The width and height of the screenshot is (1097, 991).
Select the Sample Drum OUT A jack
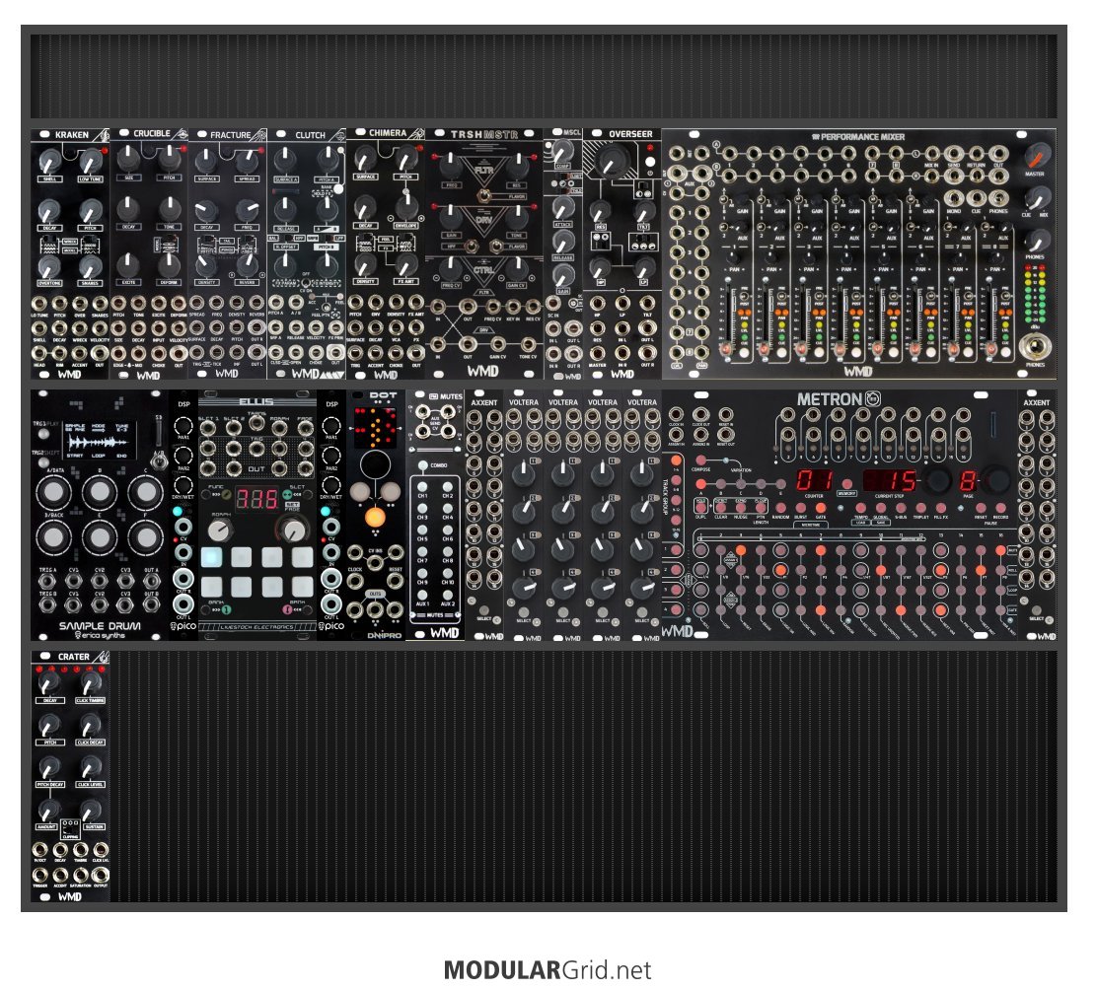point(152,581)
